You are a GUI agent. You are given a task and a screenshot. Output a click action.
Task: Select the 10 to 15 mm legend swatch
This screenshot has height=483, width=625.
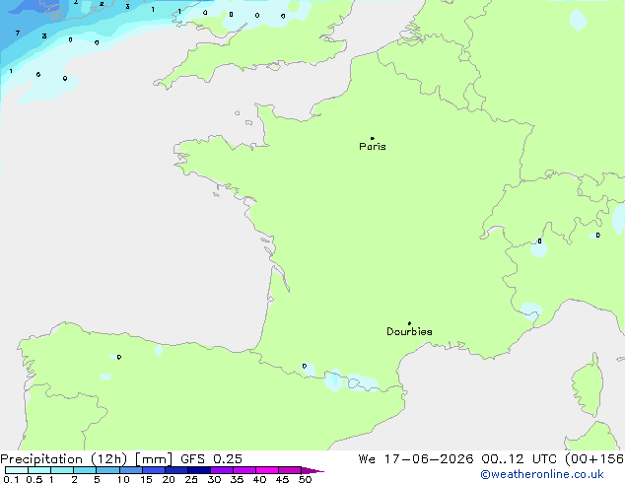pyautogui.click(x=130, y=470)
